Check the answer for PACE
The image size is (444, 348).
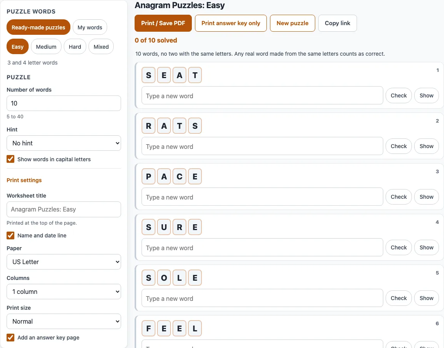pos(399,197)
